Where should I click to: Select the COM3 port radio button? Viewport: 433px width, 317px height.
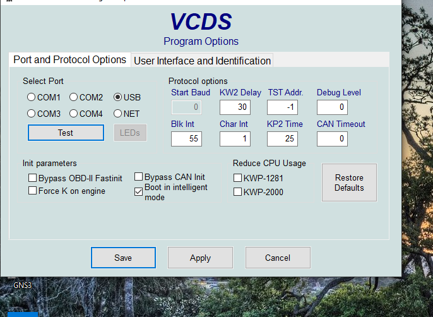click(x=31, y=114)
